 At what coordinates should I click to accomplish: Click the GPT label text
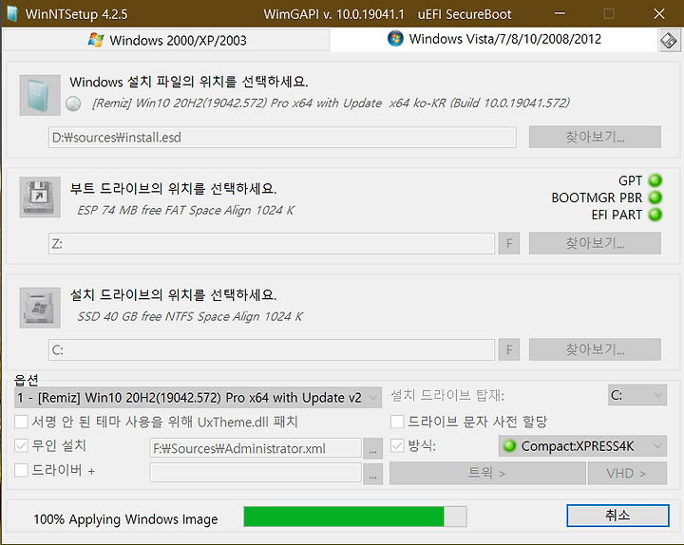click(631, 180)
